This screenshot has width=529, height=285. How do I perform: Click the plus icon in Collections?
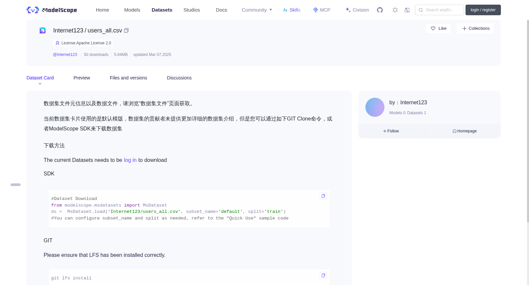(465, 28)
